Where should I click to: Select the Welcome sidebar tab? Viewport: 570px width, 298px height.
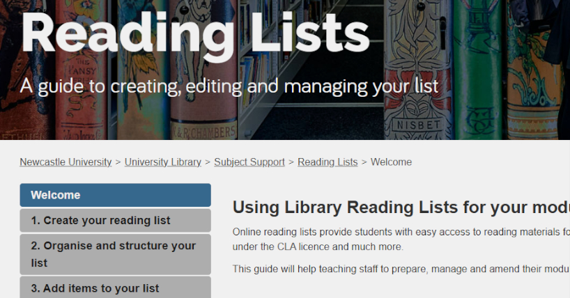point(115,195)
